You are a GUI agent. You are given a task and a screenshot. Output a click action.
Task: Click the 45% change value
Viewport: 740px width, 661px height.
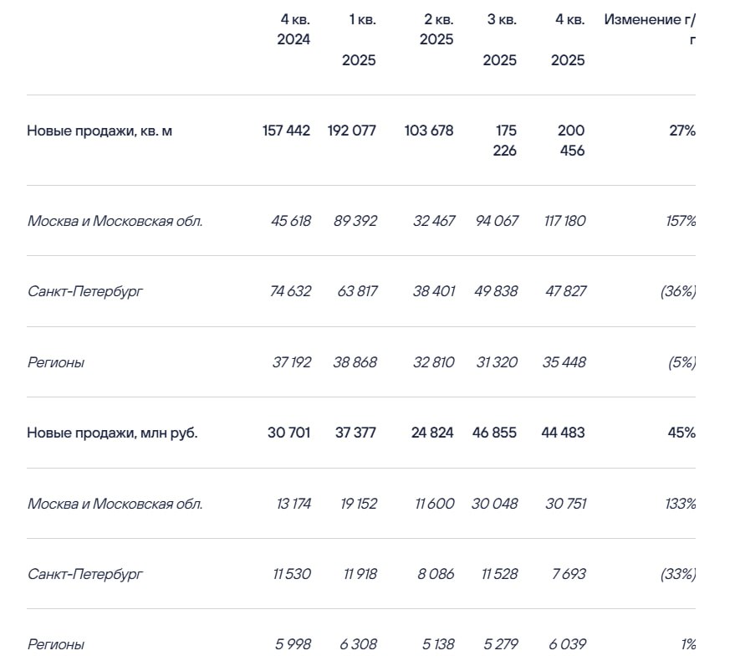coord(681,433)
